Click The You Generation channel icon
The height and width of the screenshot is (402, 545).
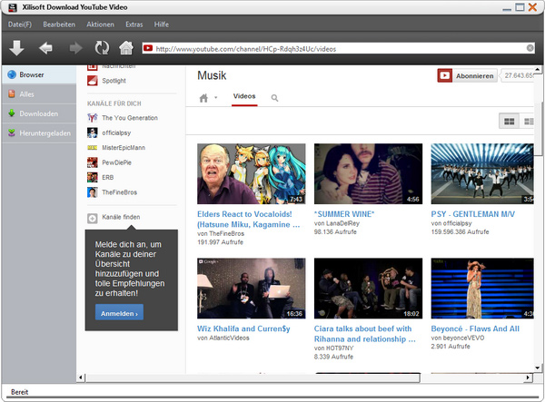(x=92, y=118)
